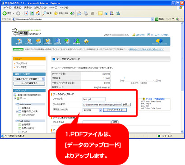Click the ページを編集する button
The width and height of the screenshot is (185, 165).
pyautogui.click(x=29, y=83)
